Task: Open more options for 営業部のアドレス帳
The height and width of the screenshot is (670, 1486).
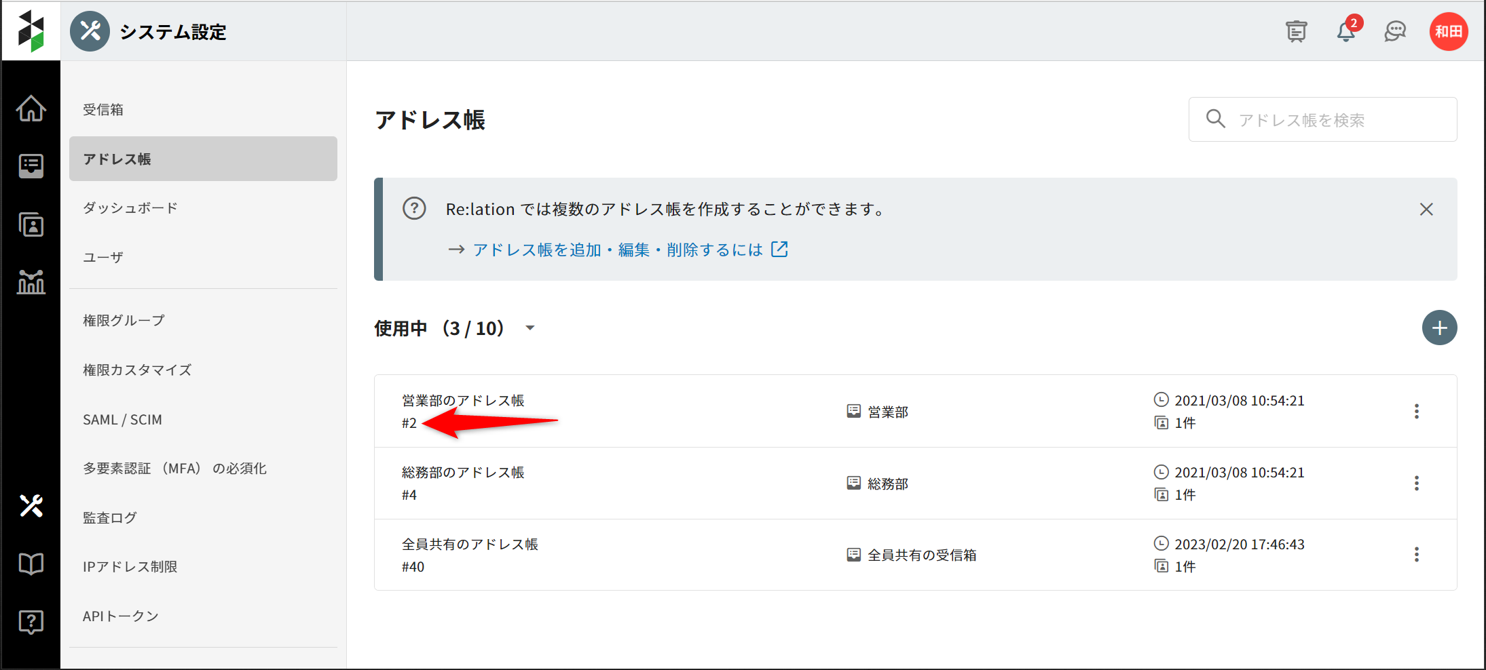Action: (x=1416, y=412)
